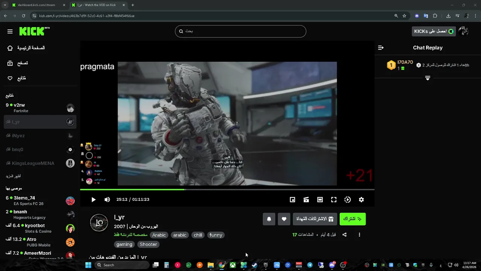Enter fullscreen mode
The height and width of the screenshot is (271, 481).
(334, 199)
